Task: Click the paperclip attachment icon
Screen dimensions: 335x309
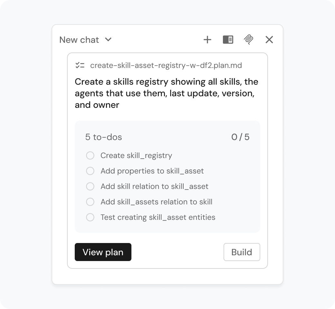Action: coord(248,40)
